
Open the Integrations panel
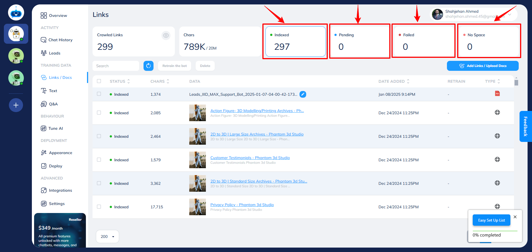[60, 190]
